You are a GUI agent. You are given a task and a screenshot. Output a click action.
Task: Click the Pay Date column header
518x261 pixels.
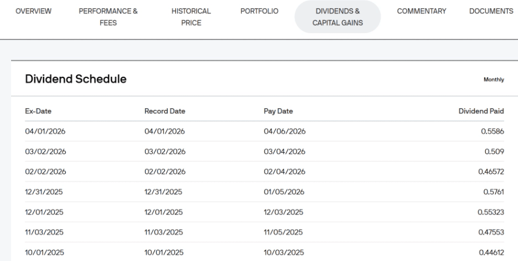click(x=279, y=110)
